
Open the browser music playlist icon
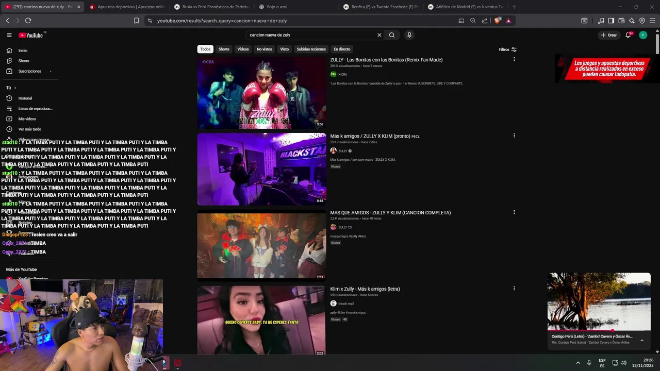[601, 21]
